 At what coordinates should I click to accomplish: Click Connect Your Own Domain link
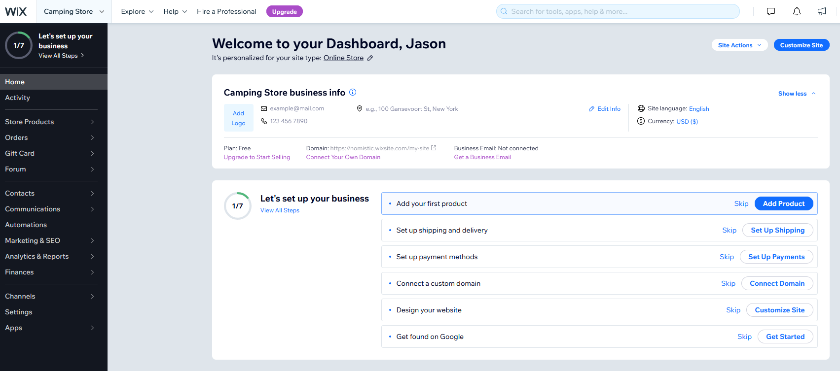(x=343, y=157)
